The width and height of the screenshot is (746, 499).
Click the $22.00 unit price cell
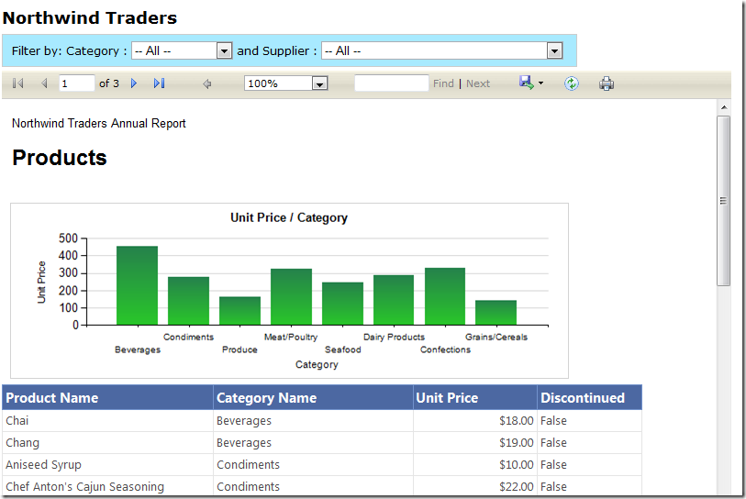coord(475,487)
